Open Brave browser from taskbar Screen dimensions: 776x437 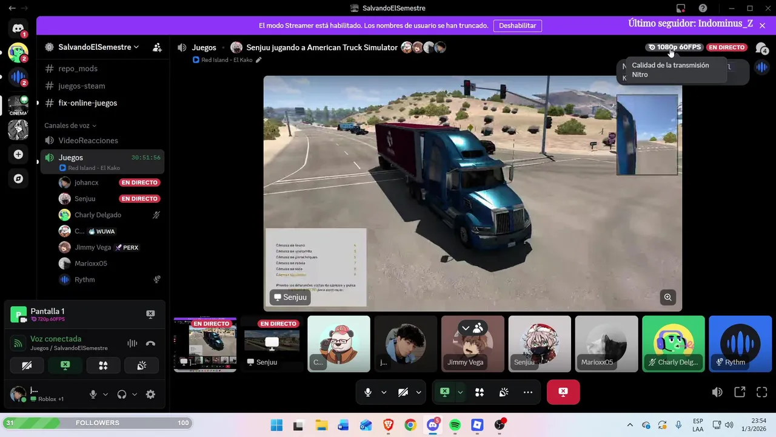(x=388, y=425)
